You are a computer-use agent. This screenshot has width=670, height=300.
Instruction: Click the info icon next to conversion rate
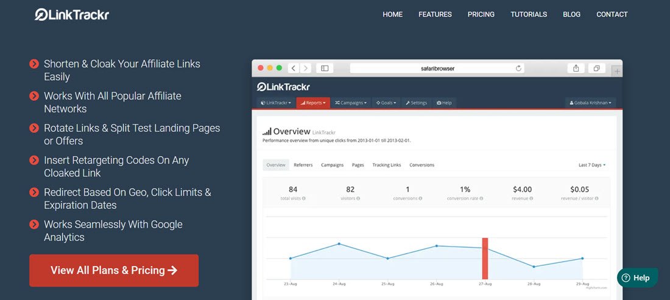(x=482, y=199)
